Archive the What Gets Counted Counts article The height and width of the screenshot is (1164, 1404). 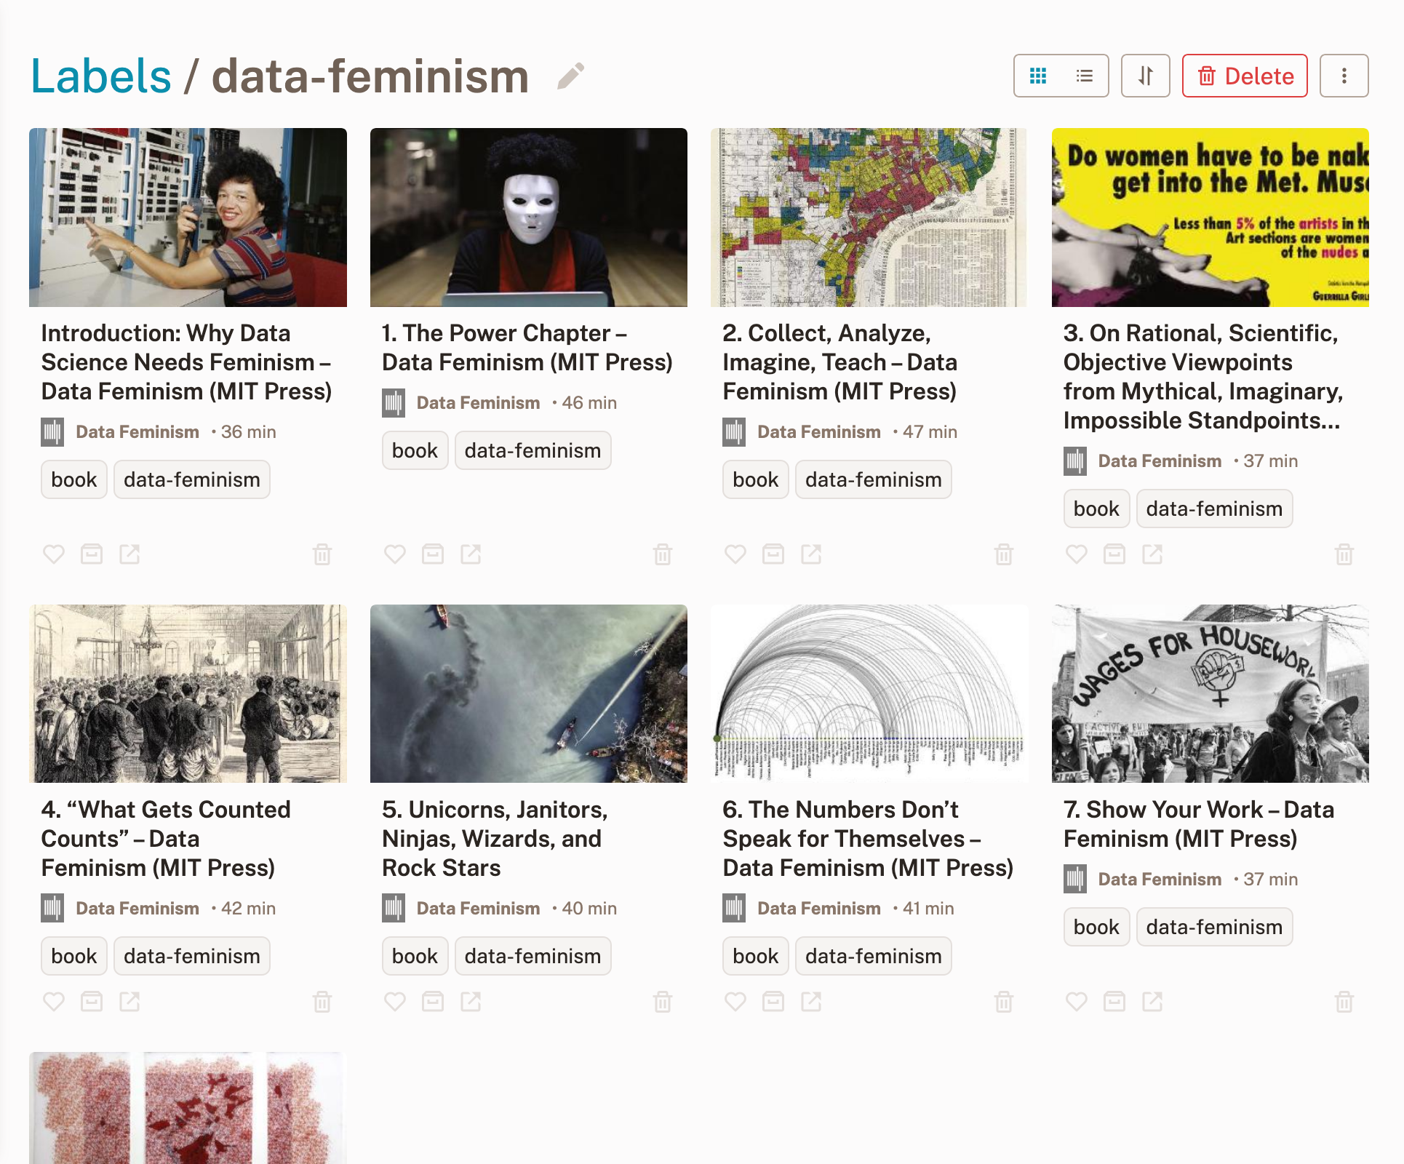coord(92,1002)
